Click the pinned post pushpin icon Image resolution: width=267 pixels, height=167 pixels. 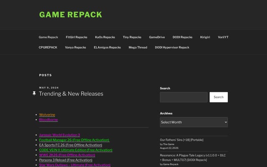pyautogui.click(x=34, y=94)
